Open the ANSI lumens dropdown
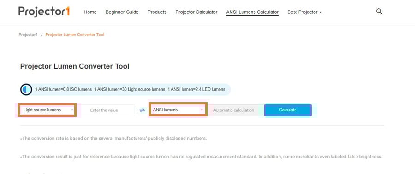The width and height of the screenshot is (415, 174). (178, 110)
